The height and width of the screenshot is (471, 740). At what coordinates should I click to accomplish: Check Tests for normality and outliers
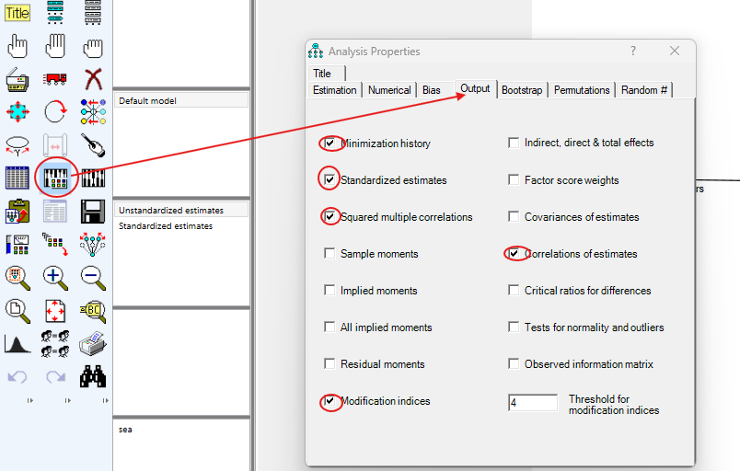(x=514, y=327)
